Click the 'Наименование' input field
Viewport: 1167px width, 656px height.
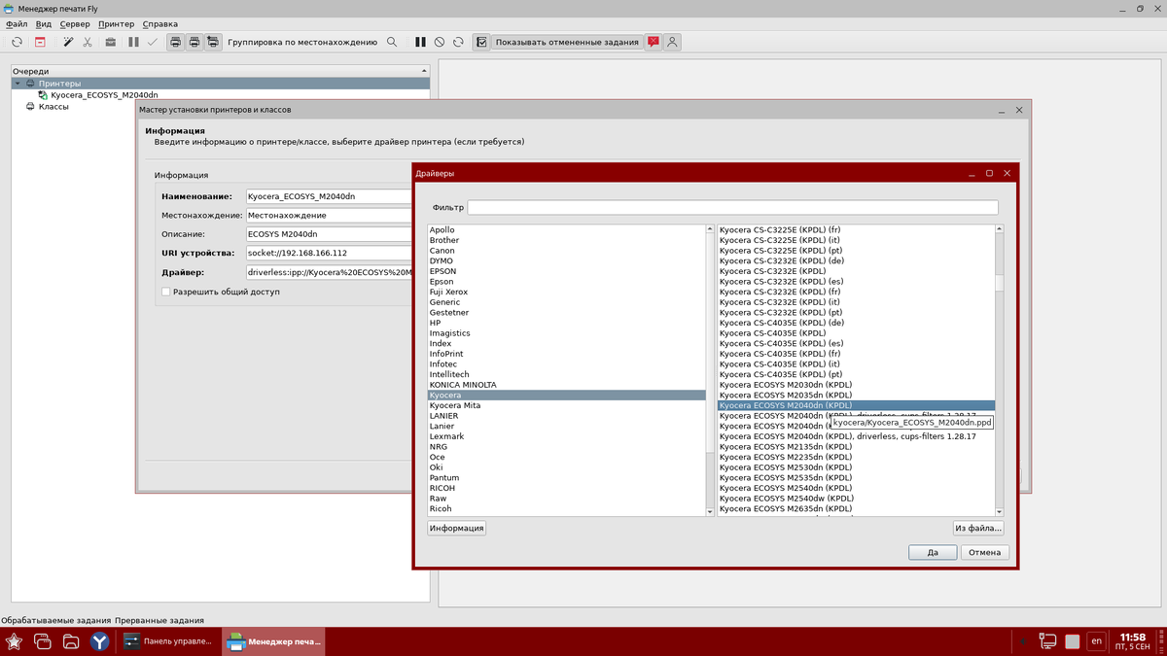329,196
